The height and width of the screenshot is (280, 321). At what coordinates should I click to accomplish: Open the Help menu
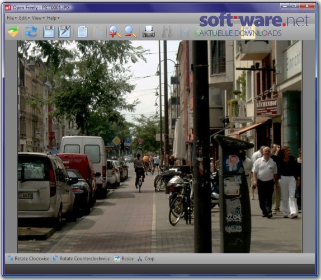53,18
